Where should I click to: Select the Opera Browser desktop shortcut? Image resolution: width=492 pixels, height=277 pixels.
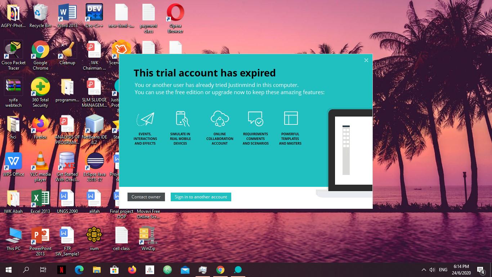coord(175,14)
